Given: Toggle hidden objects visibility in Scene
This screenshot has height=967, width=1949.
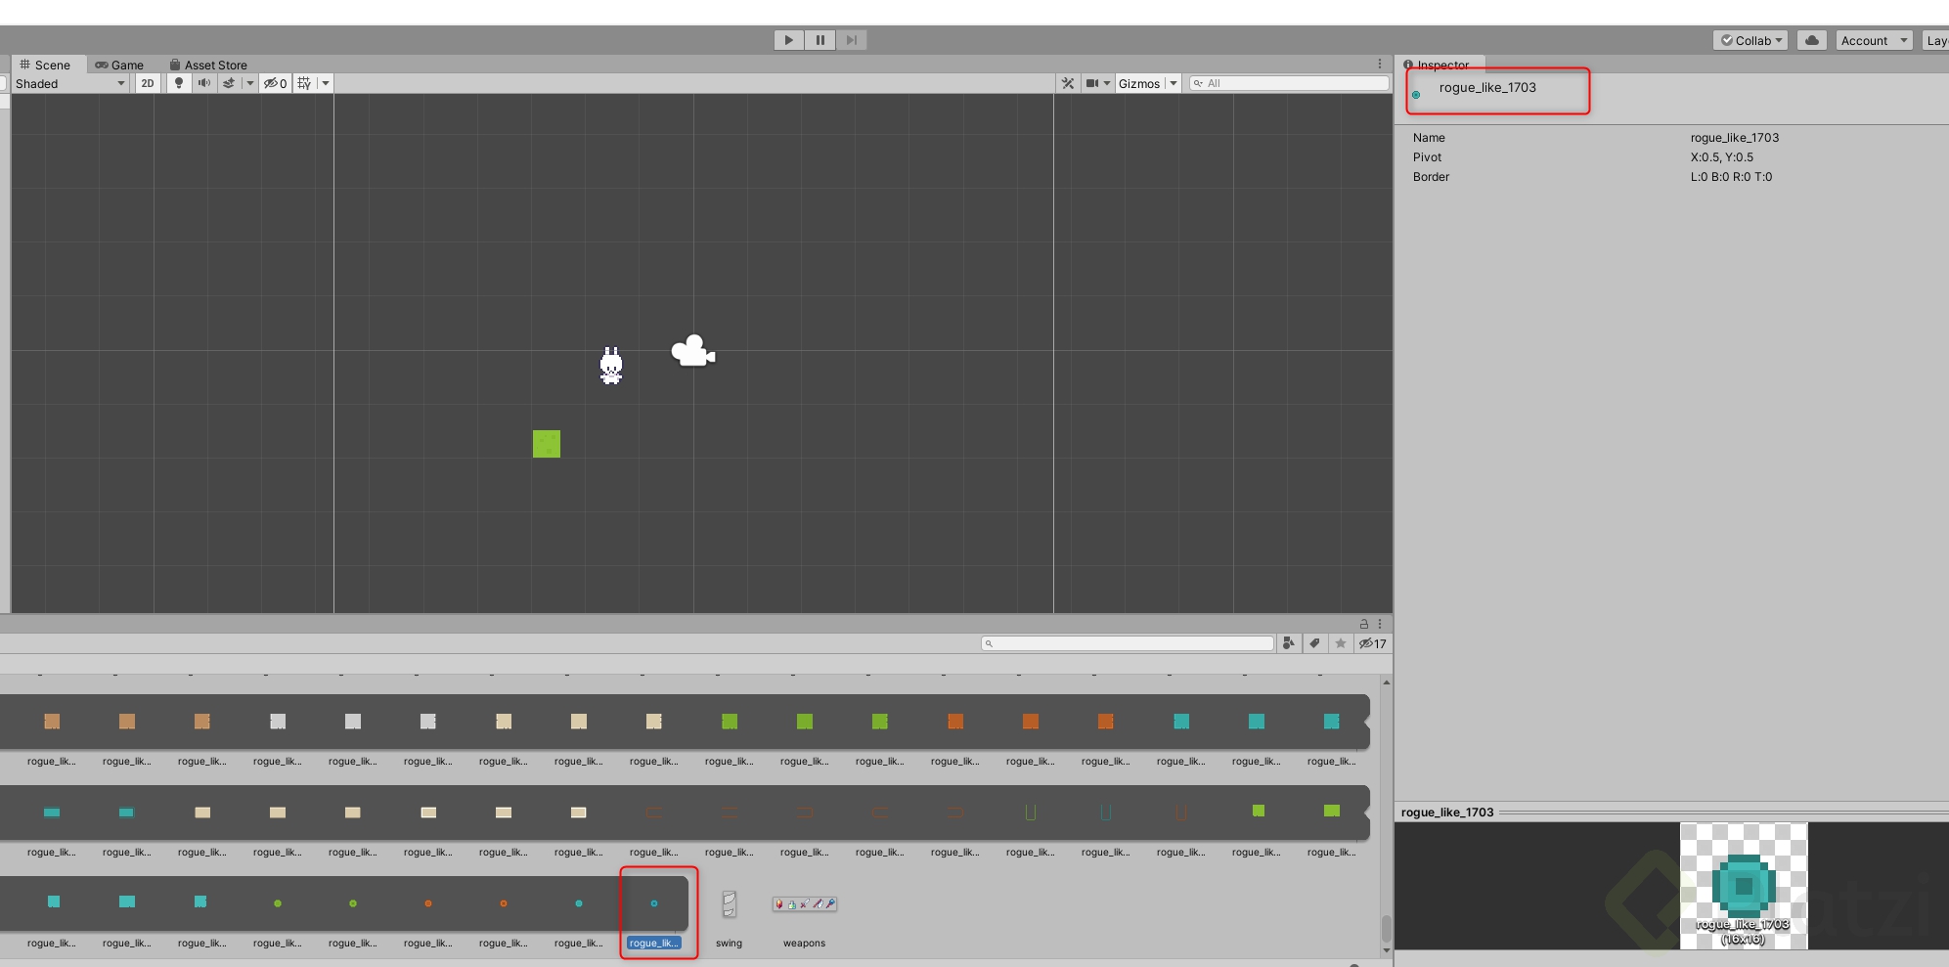Looking at the screenshot, I should point(275,83).
